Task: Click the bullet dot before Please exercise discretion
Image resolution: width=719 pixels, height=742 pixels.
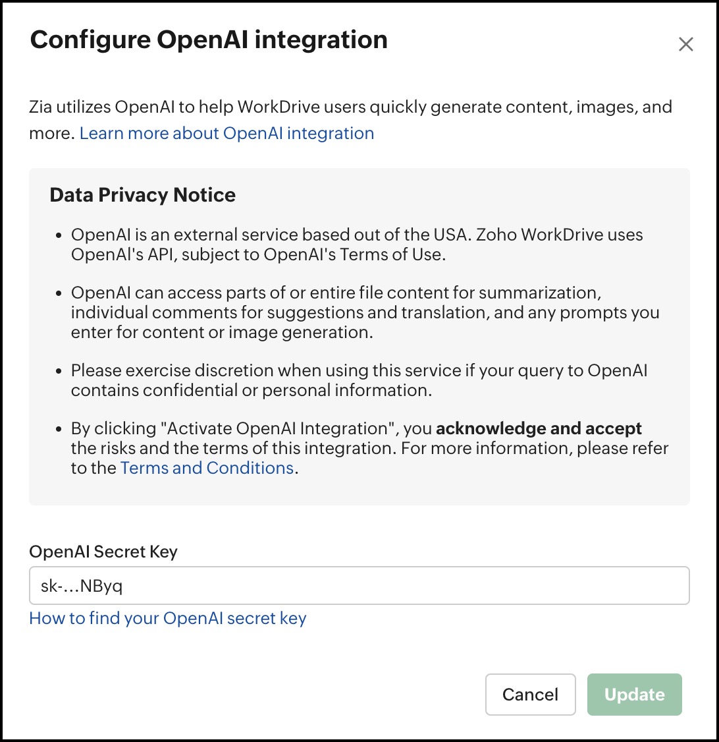Action: (59, 372)
